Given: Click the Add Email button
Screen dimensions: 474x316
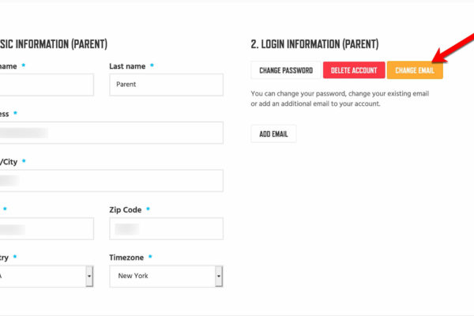Looking at the screenshot, I should 273,134.
